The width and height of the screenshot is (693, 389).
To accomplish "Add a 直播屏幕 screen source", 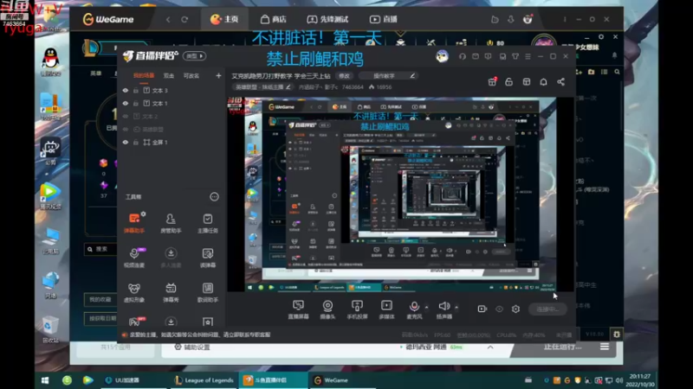I will [298, 309].
